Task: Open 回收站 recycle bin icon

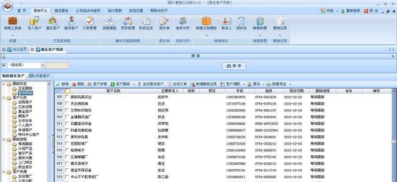Action: click(241, 24)
